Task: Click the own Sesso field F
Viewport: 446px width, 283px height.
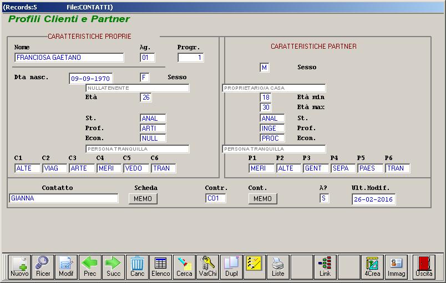Action: [x=144, y=78]
